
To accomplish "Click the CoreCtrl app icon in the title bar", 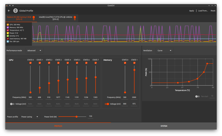I will pyautogui.click(x=7, y=5).
